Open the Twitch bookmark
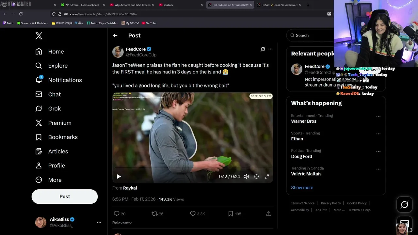This screenshot has height=235, width=418. pos(8,23)
